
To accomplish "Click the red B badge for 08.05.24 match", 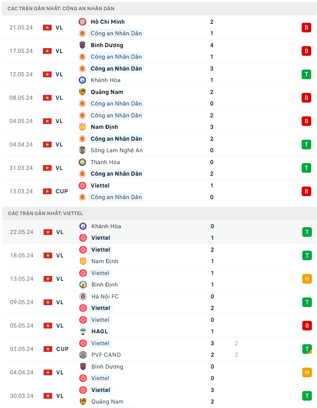I will [x=306, y=98].
